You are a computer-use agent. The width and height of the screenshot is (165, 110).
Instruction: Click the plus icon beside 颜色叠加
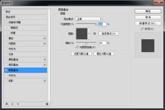tap(45, 59)
